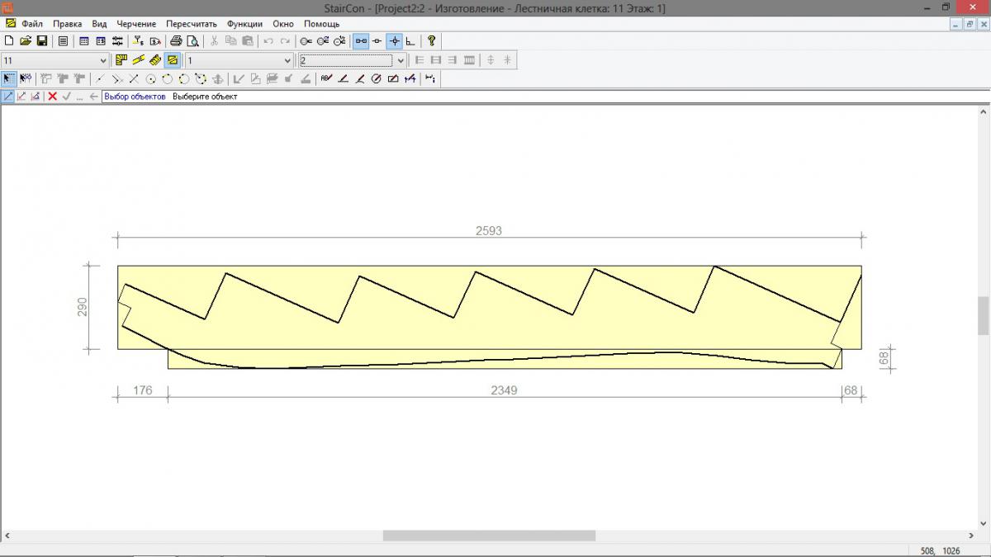This screenshot has width=991, height=557.
Task: Click the Помощь menu item
Action: click(321, 24)
